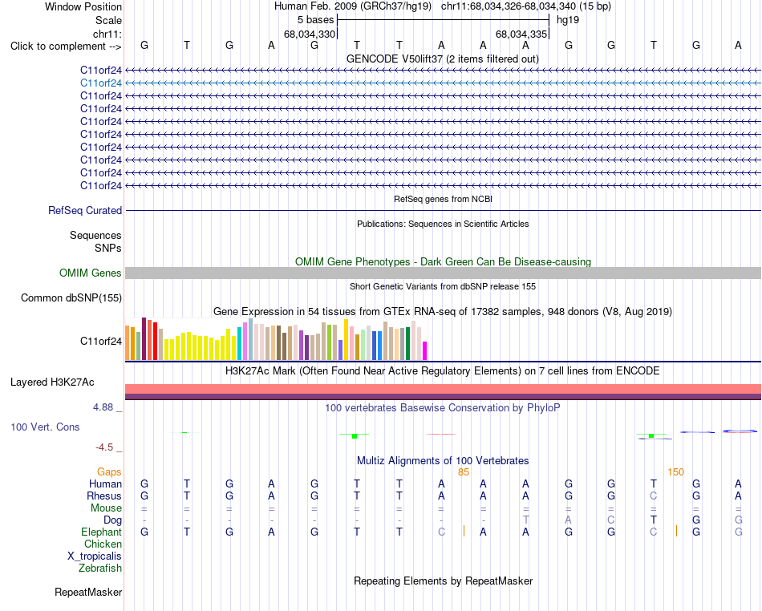Screen dimensions: 762x611
Task: Click the red bar in GTEx expression chart
Action: tap(155, 341)
